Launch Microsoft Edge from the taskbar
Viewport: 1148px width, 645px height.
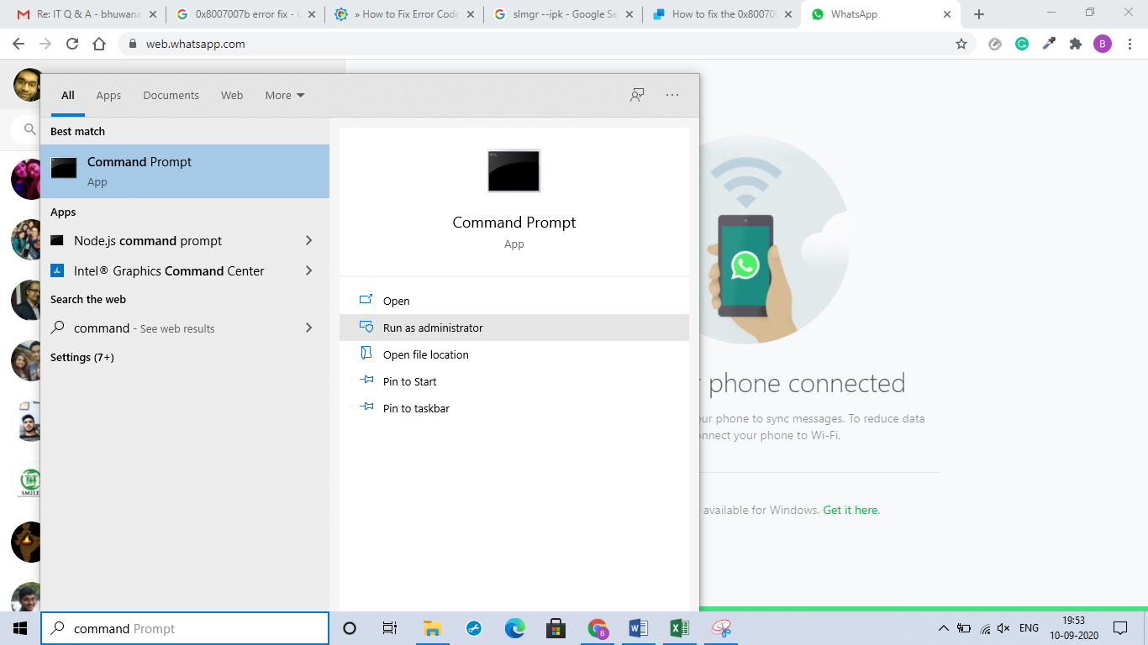click(x=514, y=627)
